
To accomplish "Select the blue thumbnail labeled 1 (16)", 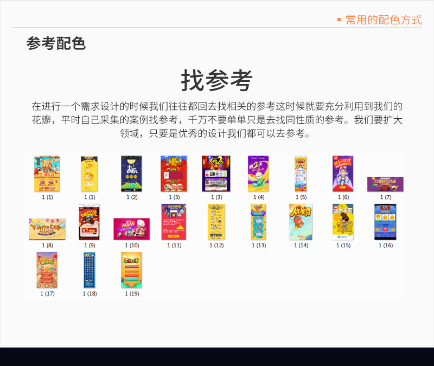I will coord(385,222).
